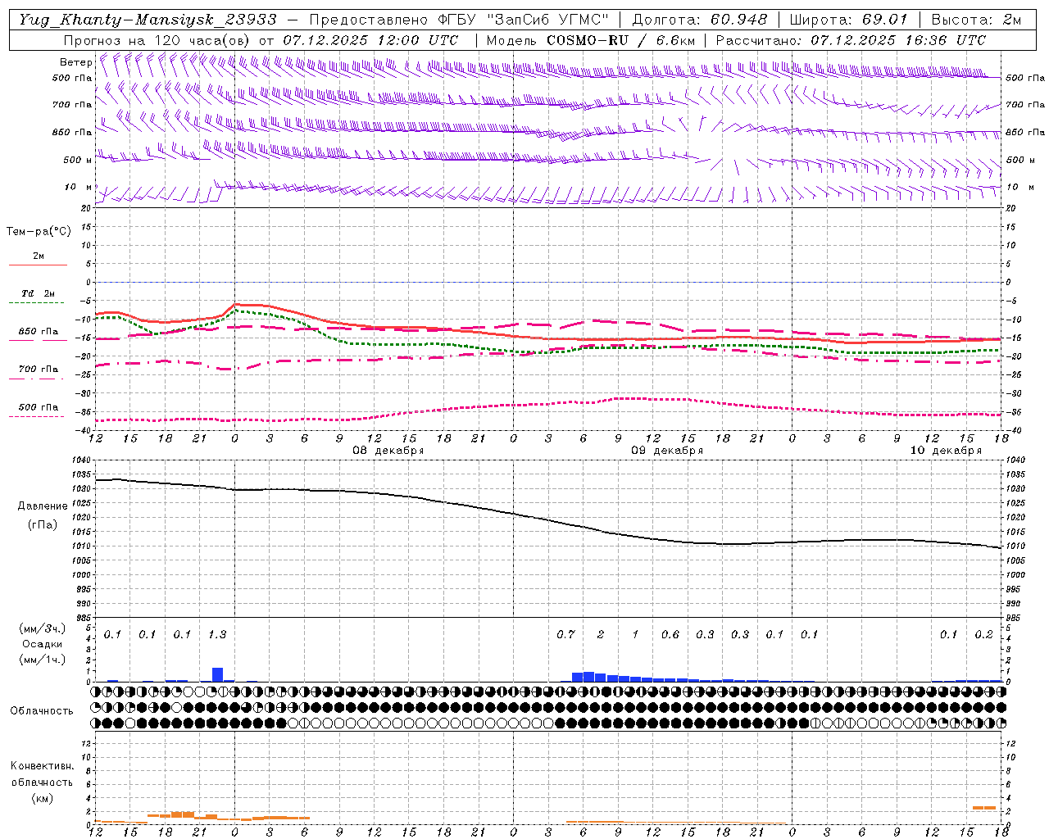Image resolution: width=1049 pixels, height=839 pixels.
Task: Select the (км) unit under convective cloud label
Action: point(43,798)
